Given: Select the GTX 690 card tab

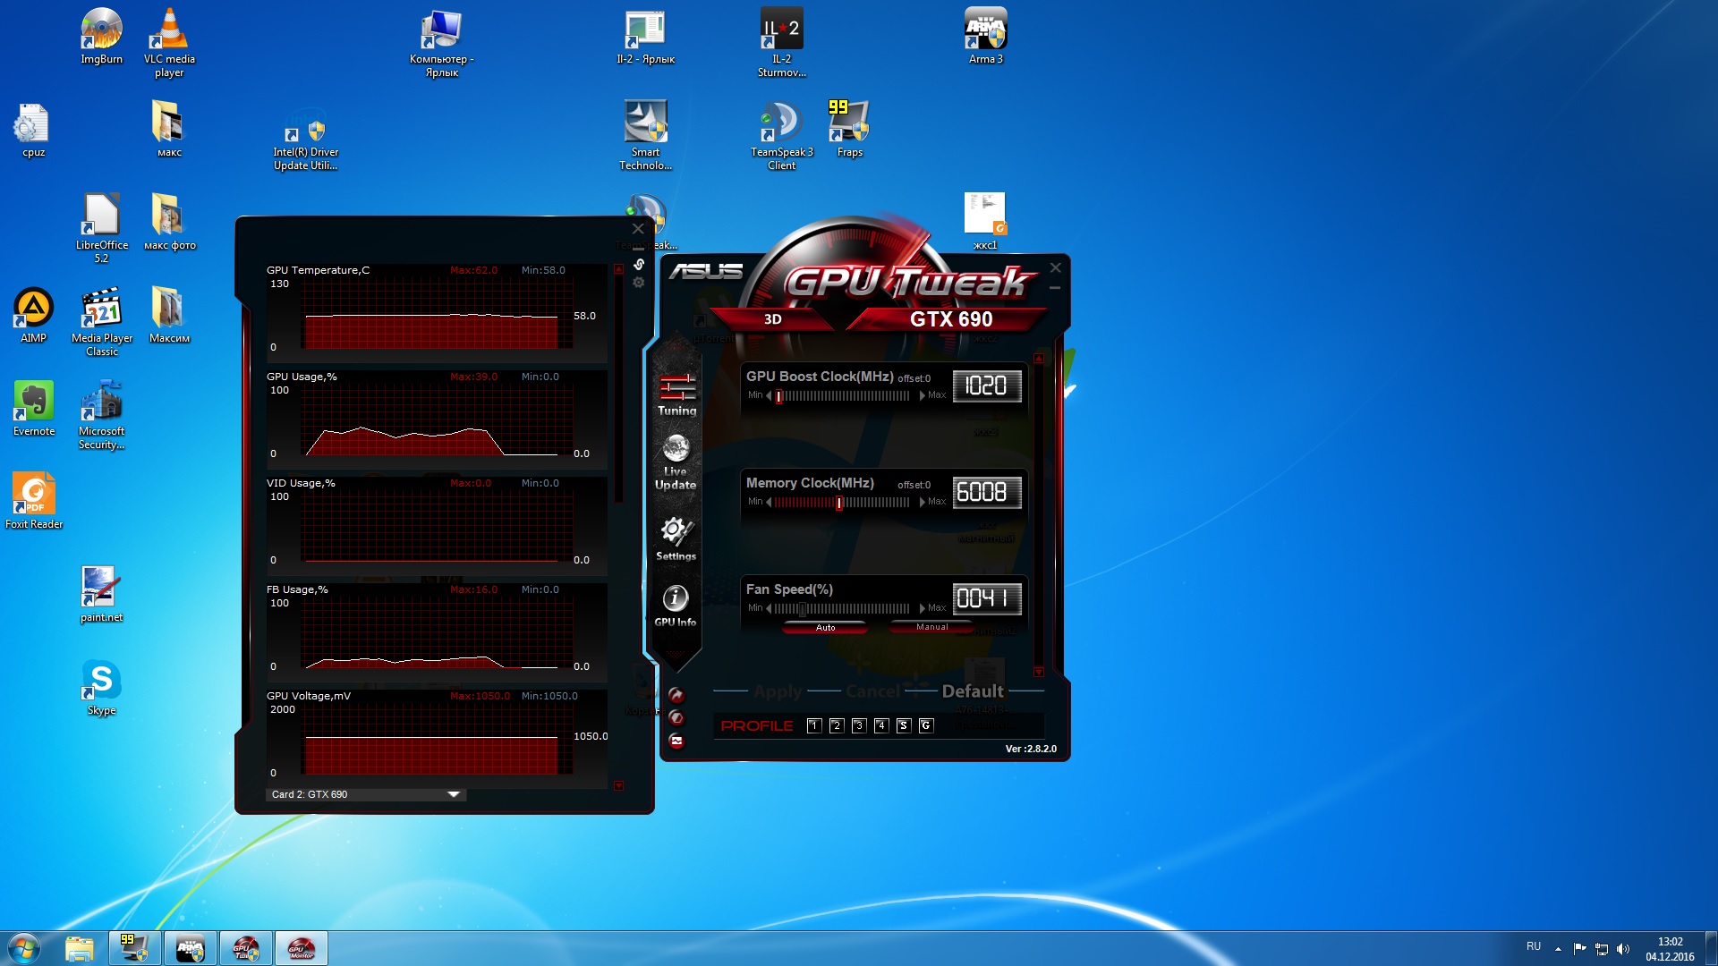Looking at the screenshot, I should coord(951,319).
